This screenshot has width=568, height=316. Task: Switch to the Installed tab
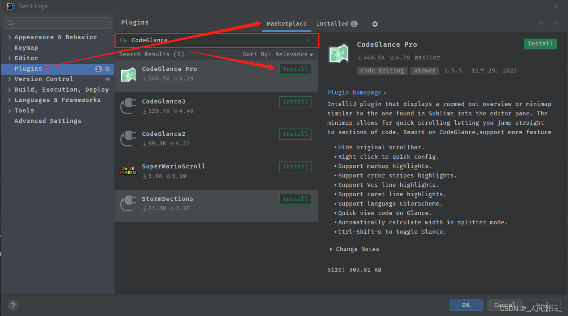tap(337, 23)
